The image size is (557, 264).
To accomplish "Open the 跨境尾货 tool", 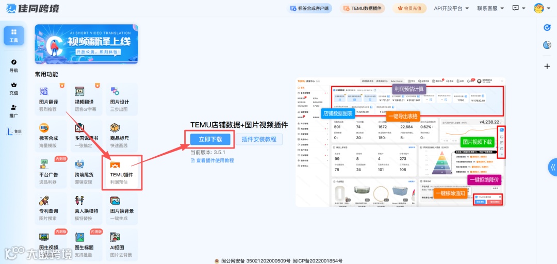I will tap(86, 172).
